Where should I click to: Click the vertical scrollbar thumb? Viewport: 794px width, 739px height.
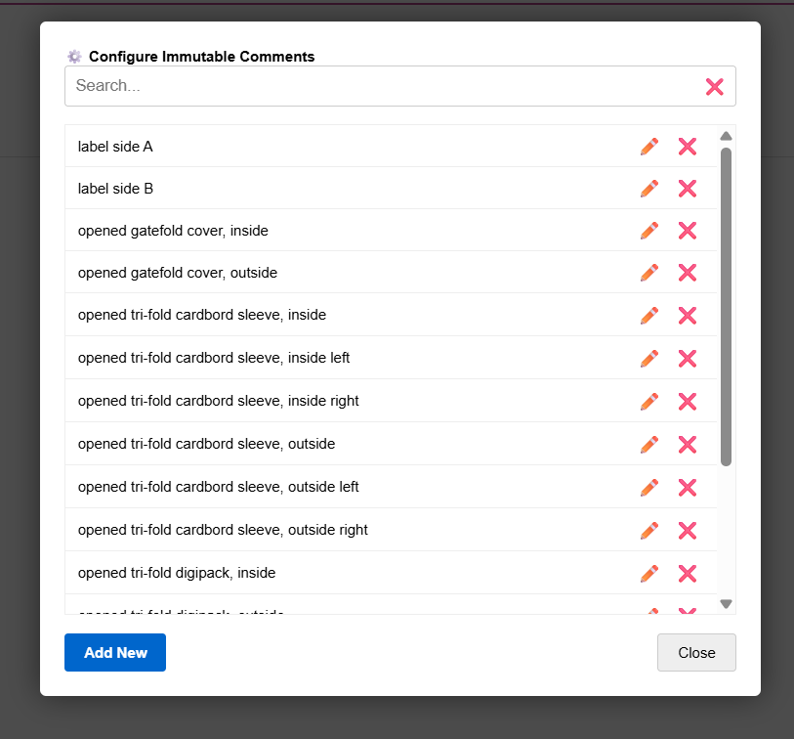click(726, 305)
